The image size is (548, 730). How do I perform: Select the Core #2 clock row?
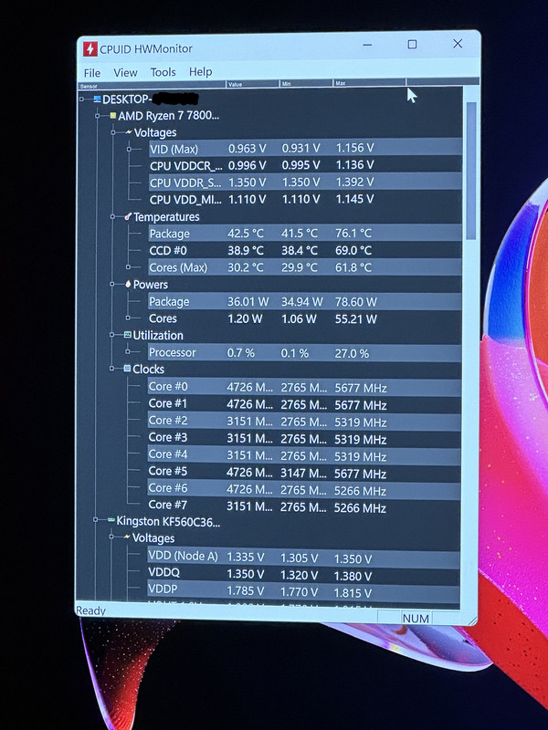304,421
